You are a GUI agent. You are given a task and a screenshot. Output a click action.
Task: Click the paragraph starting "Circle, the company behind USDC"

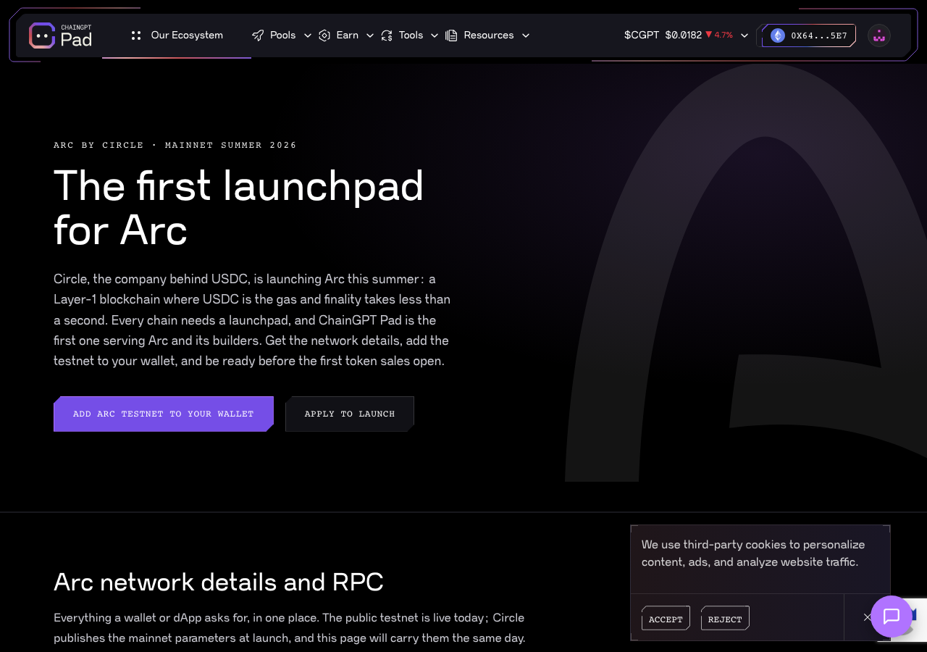click(252, 319)
